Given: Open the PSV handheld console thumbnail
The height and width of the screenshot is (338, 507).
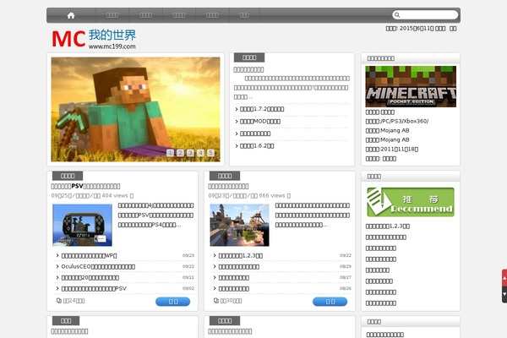Looking at the screenshot, I should coord(82,225).
